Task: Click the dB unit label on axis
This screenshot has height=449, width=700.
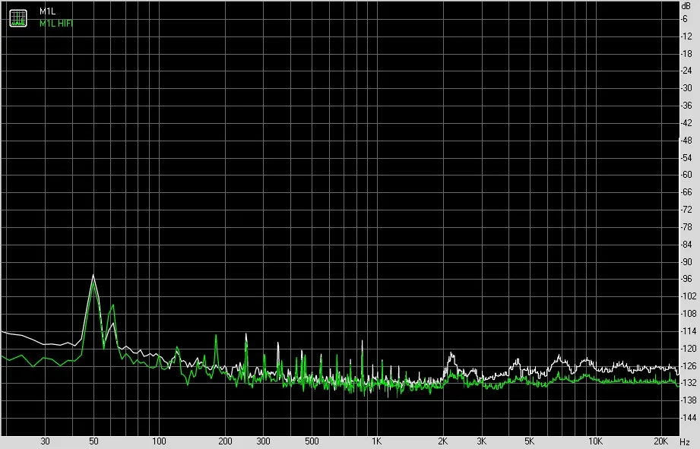Action: point(686,6)
